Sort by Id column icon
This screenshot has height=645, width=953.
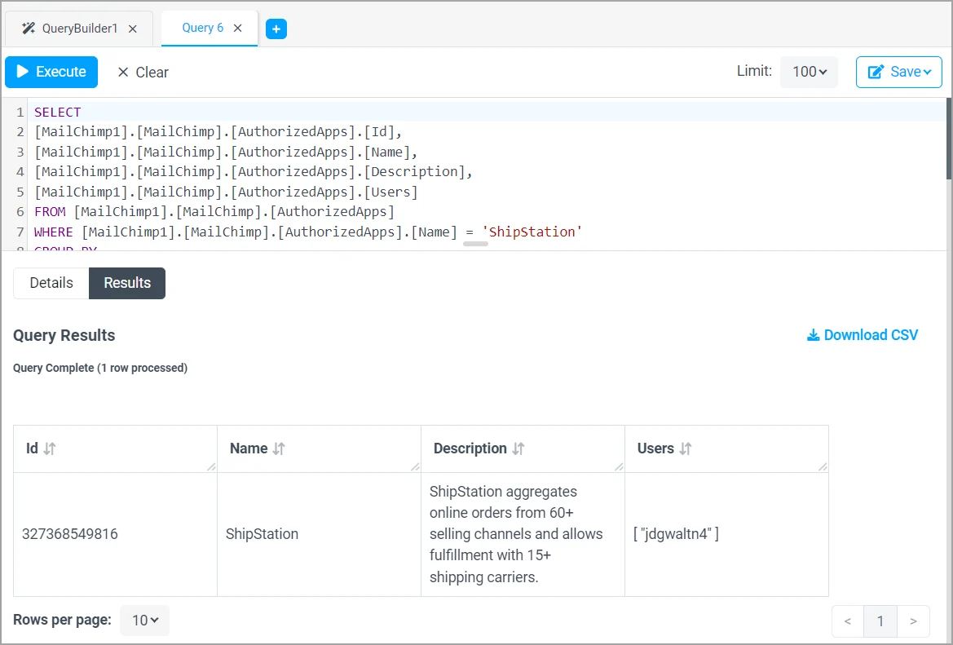click(x=49, y=448)
